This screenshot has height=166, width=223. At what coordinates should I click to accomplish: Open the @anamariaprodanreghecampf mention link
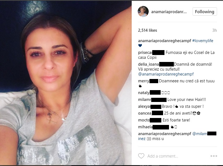166,74
